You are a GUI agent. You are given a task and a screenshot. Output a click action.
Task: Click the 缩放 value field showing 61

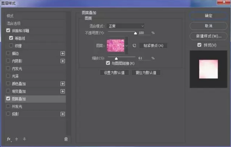[x=144, y=58]
